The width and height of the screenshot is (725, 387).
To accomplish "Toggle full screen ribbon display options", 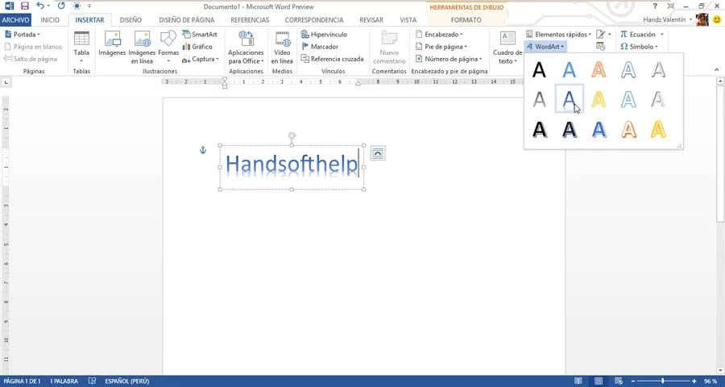I will 670,6.
